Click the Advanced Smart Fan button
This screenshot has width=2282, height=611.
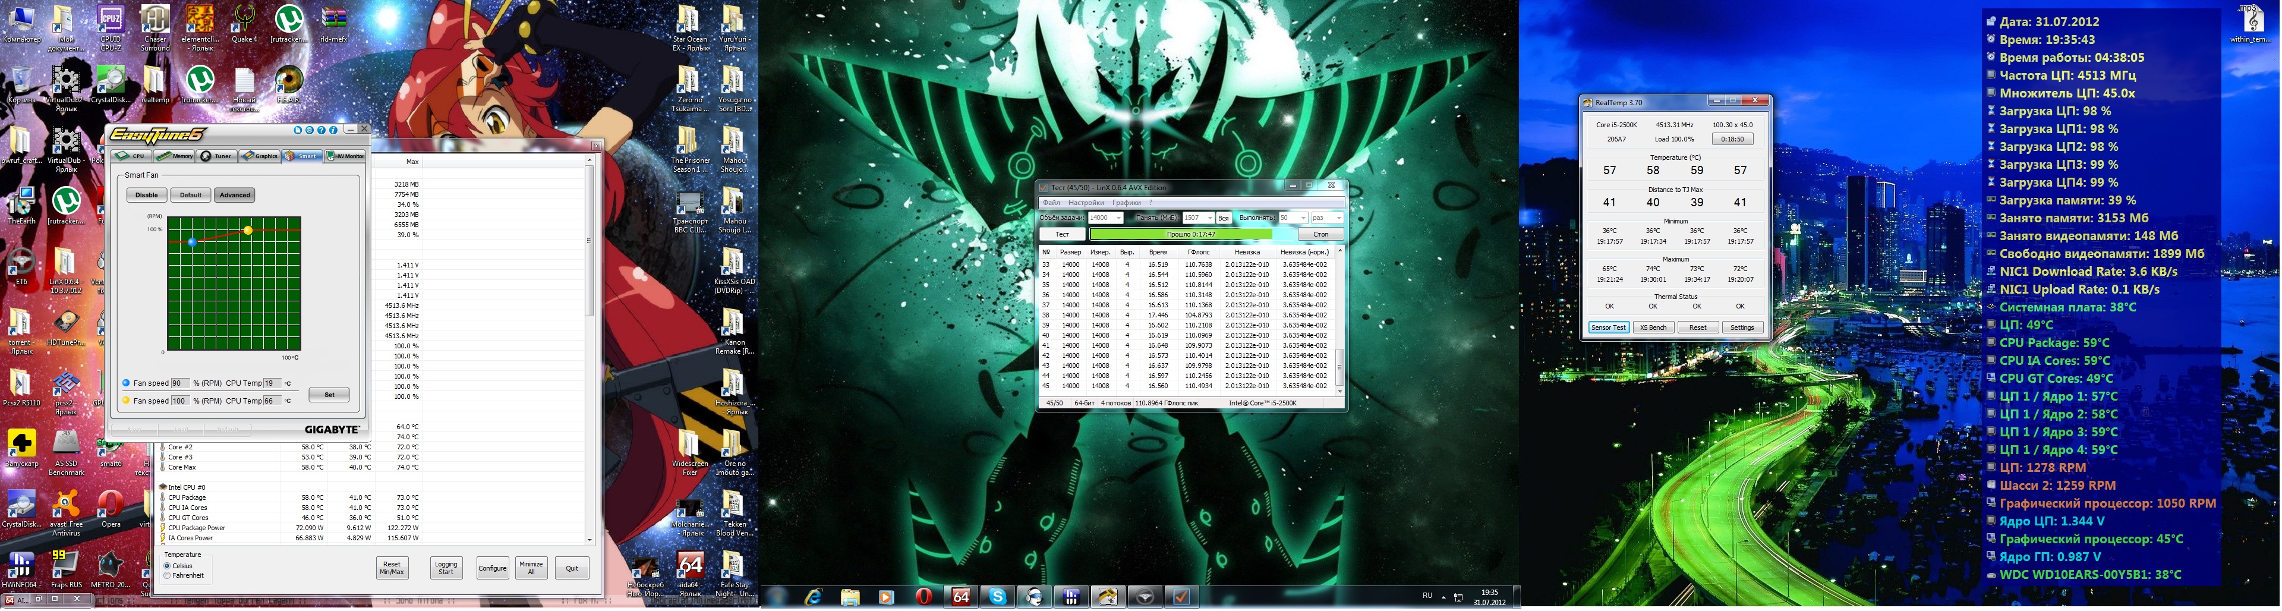235,195
